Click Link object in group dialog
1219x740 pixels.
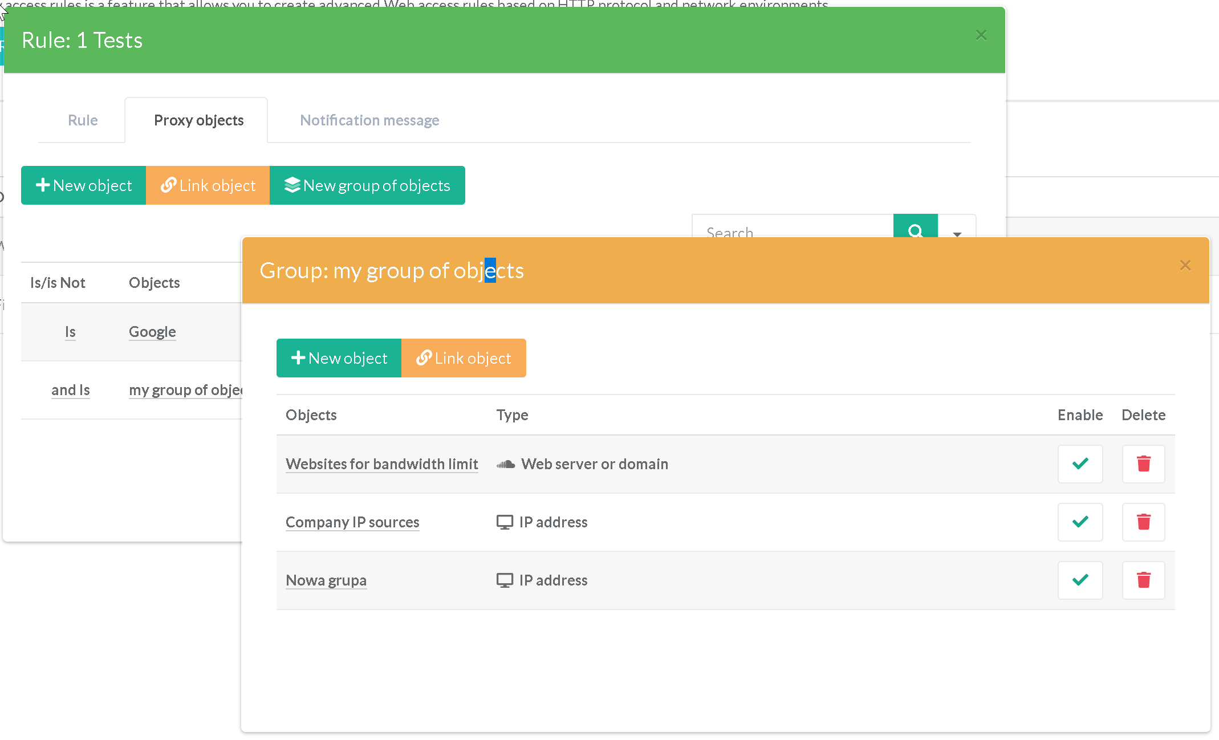(x=464, y=358)
